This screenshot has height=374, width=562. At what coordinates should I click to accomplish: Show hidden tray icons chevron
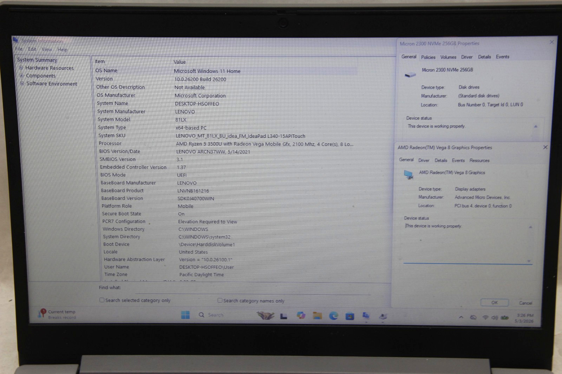pos(461,317)
